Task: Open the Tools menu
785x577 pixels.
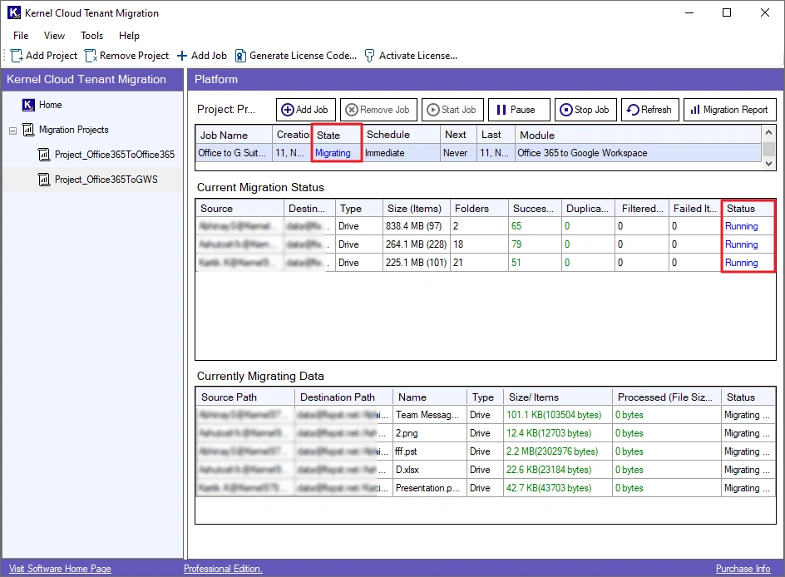Action: pyautogui.click(x=91, y=36)
